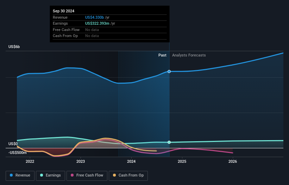
Task: Click the US$322.393m earnings value
Action: (x=97, y=23)
